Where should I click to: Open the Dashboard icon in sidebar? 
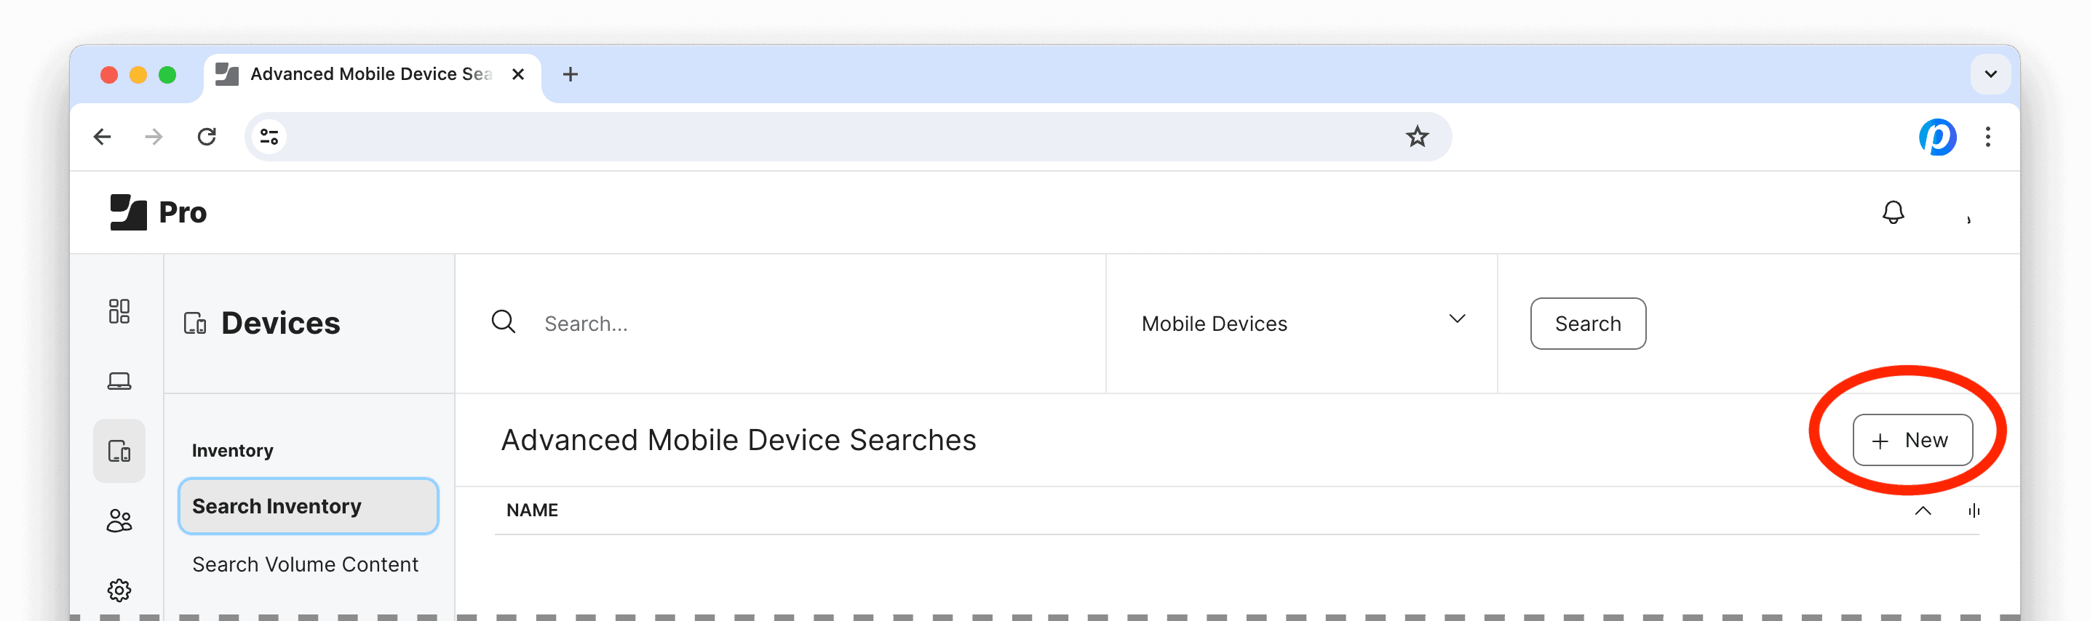pos(119,311)
